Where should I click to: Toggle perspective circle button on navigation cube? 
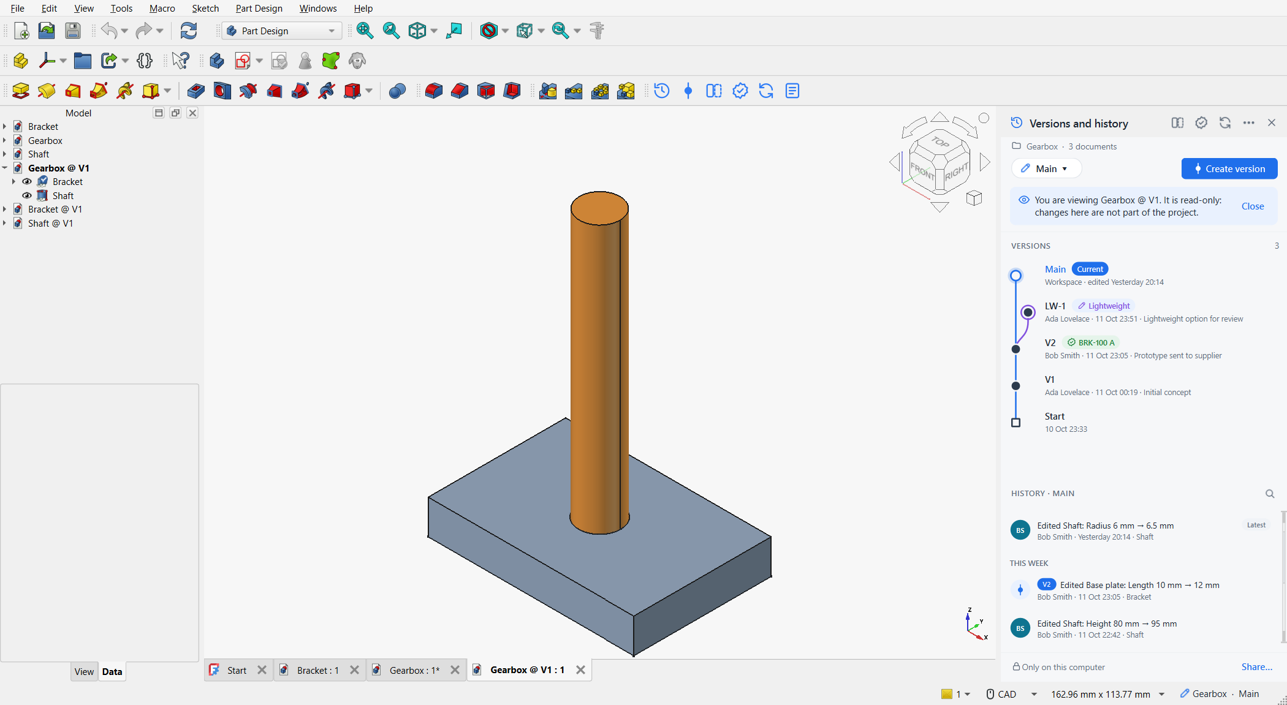984,118
